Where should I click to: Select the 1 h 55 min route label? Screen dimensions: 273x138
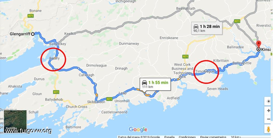pos(155,84)
